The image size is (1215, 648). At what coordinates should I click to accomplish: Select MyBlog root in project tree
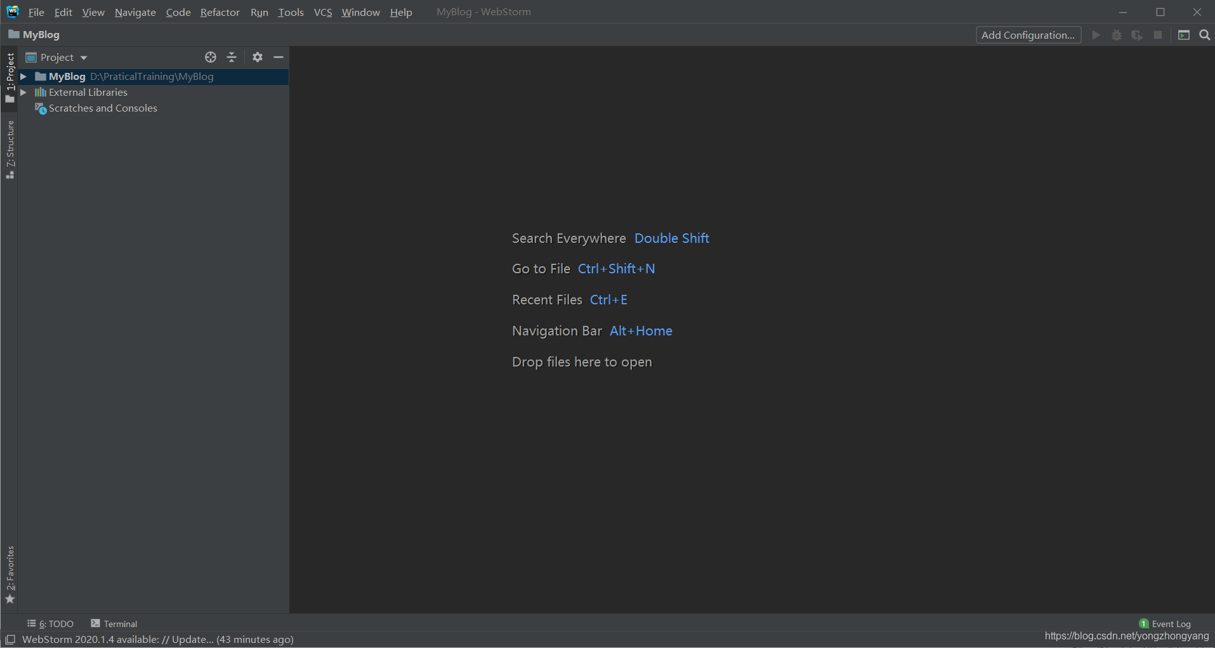click(x=153, y=76)
